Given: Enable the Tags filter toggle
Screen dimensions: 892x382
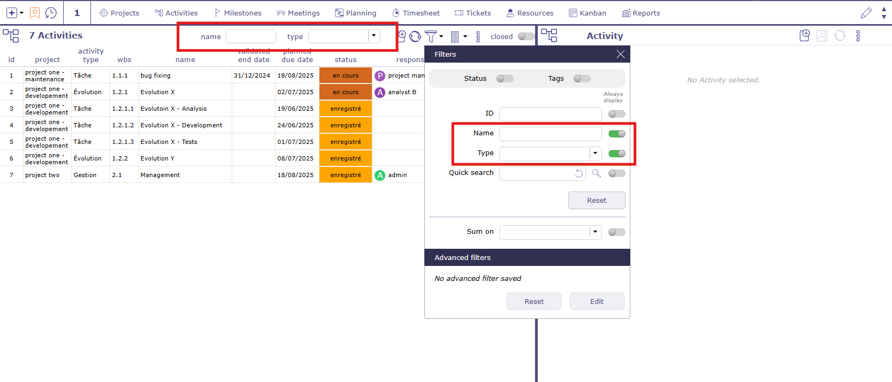Looking at the screenshot, I should click(x=582, y=79).
